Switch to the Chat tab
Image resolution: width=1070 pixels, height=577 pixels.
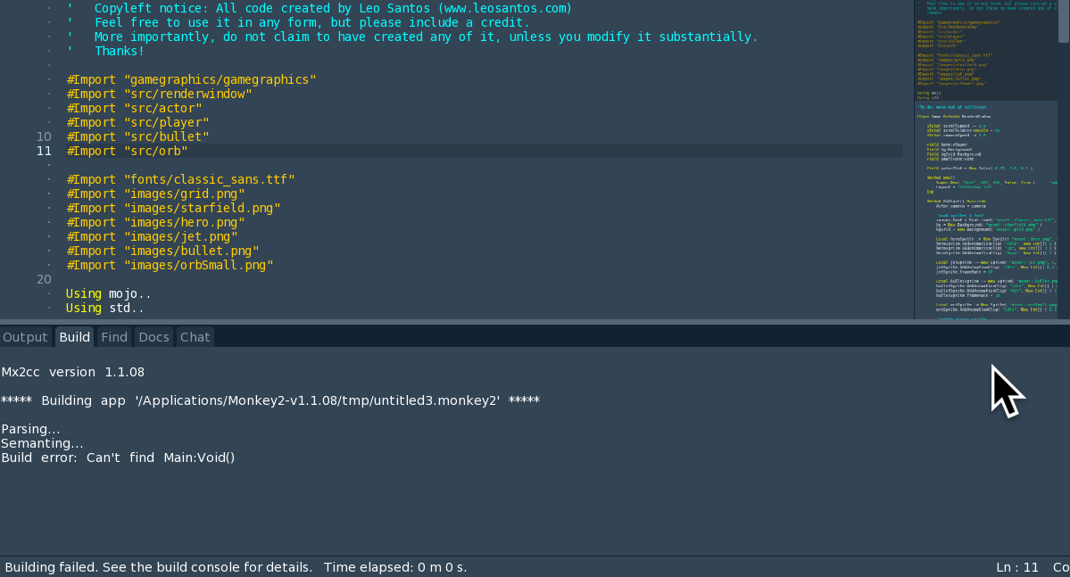point(195,337)
